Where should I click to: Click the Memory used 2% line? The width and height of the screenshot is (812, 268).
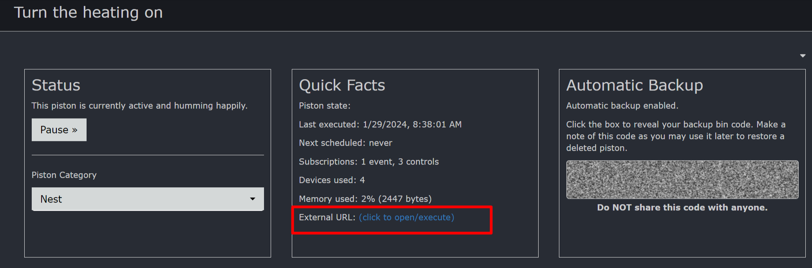click(x=365, y=199)
